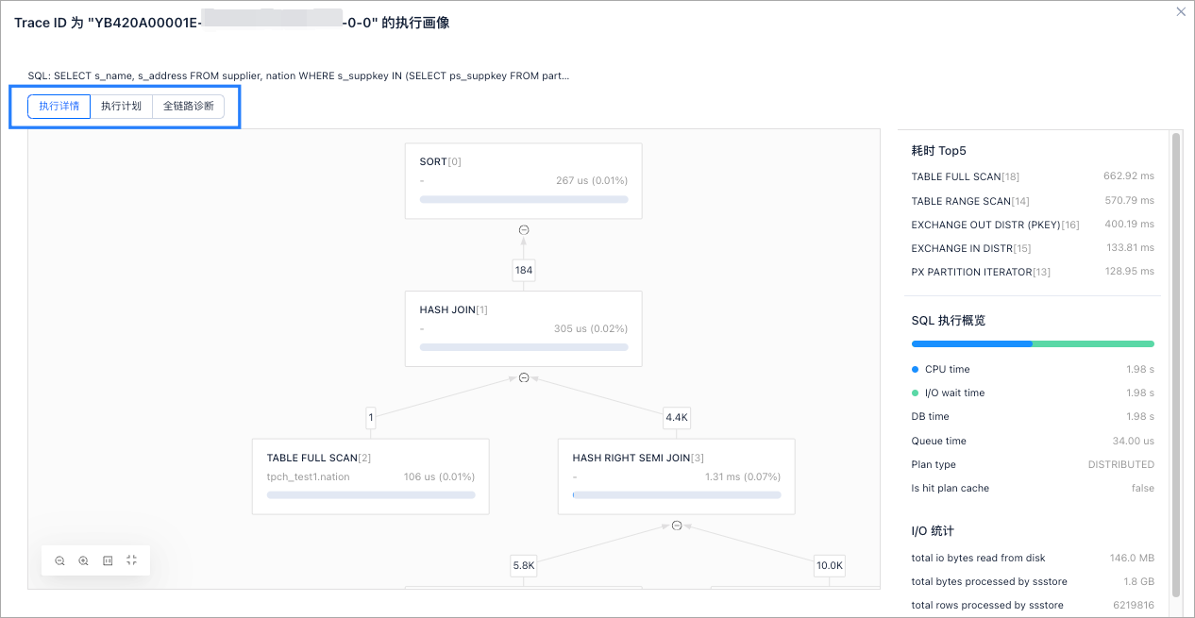The image size is (1195, 618).
Task: Select the HASH JOIN[1] operator node
Action: (524, 328)
